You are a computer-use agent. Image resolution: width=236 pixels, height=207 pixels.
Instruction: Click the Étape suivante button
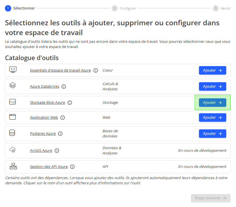point(210,198)
